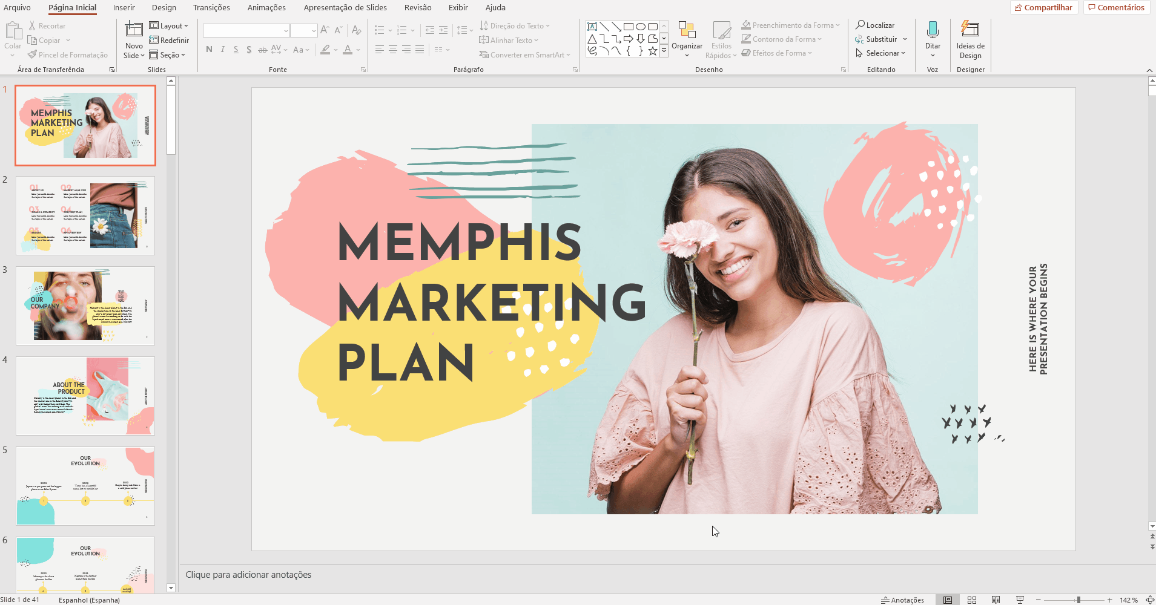Image resolution: width=1156 pixels, height=605 pixels.
Task: Click the zoom slider handle in status bar
Action: [1078, 600]
